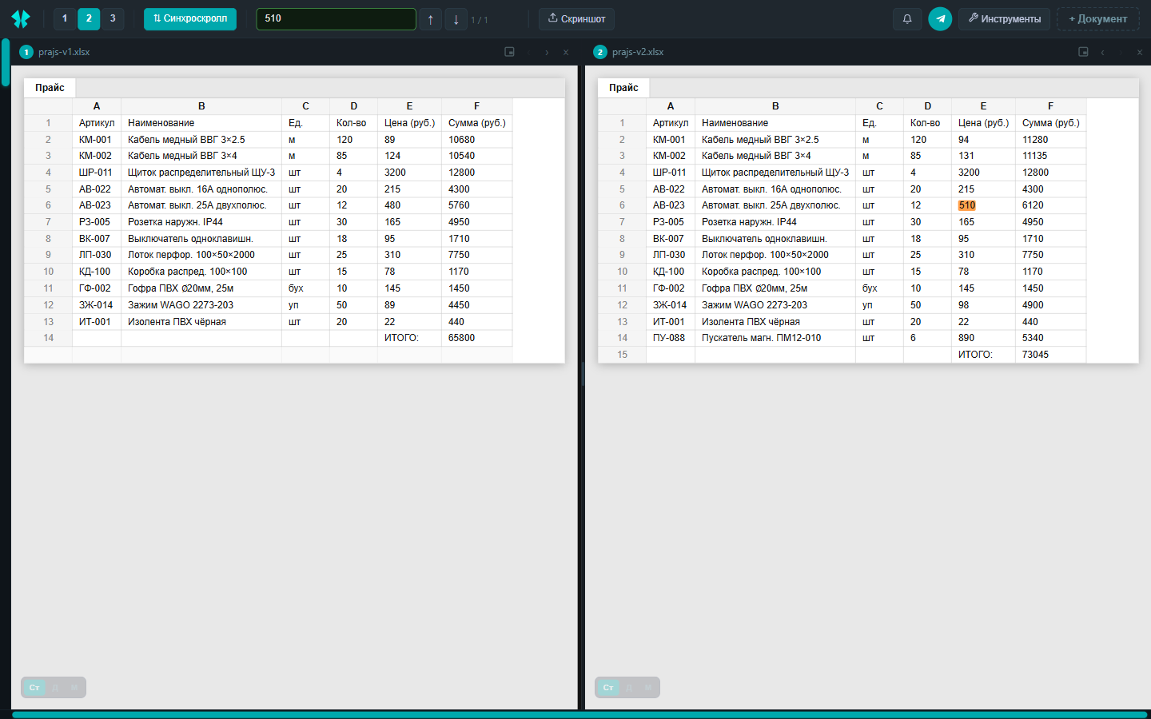Pop out pane 2 picture-in-picture icon
Screen dimensions: 1151x719
click(x=1083, y=52)
